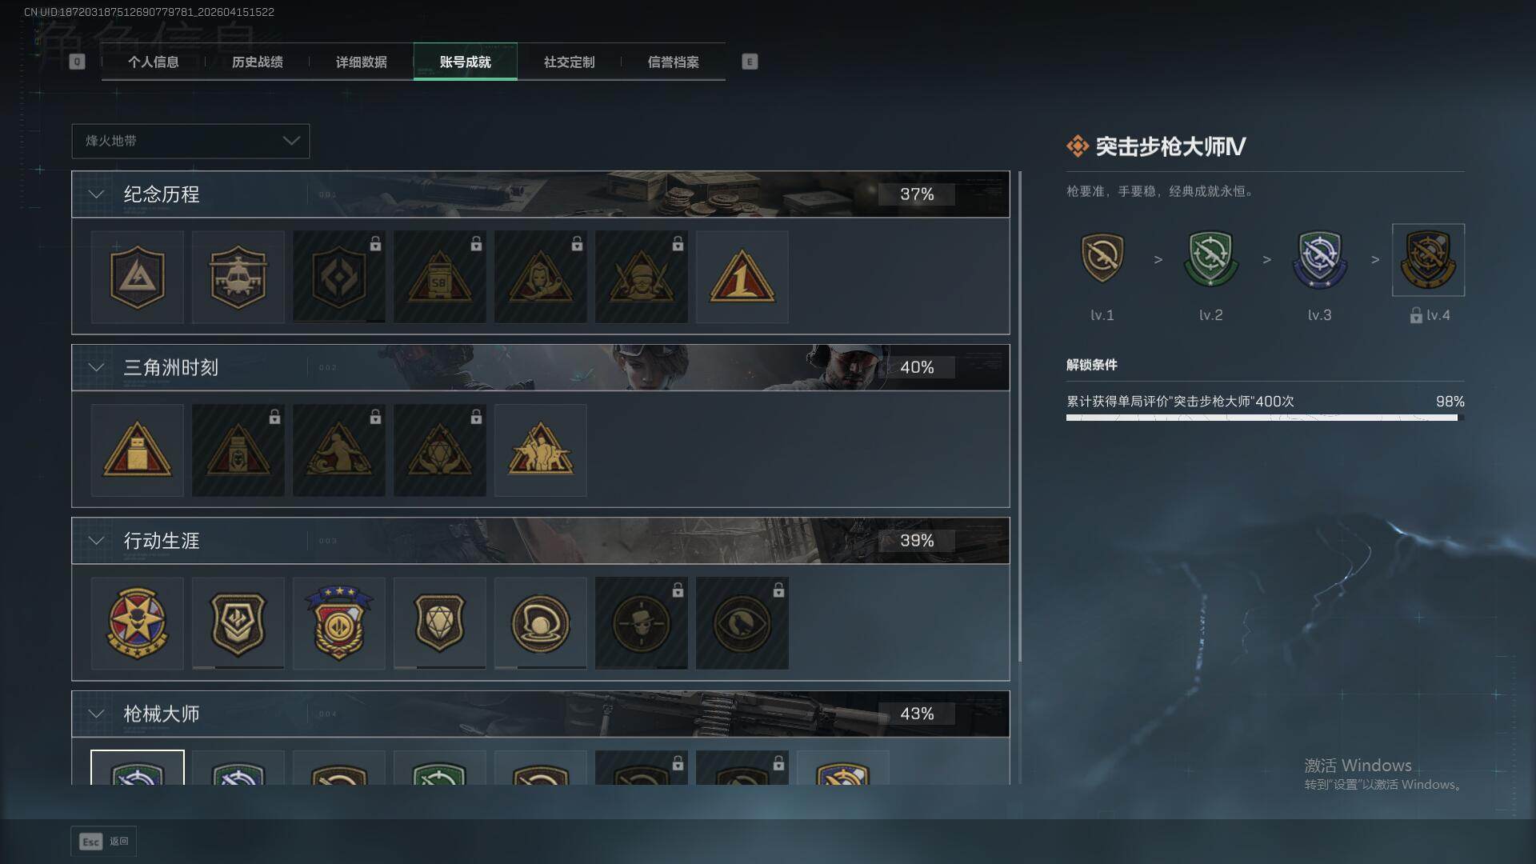The height and width of the screenshot is (864, 1536).
Task: Select the locked eye raven badge
Action: pos(742,623)
